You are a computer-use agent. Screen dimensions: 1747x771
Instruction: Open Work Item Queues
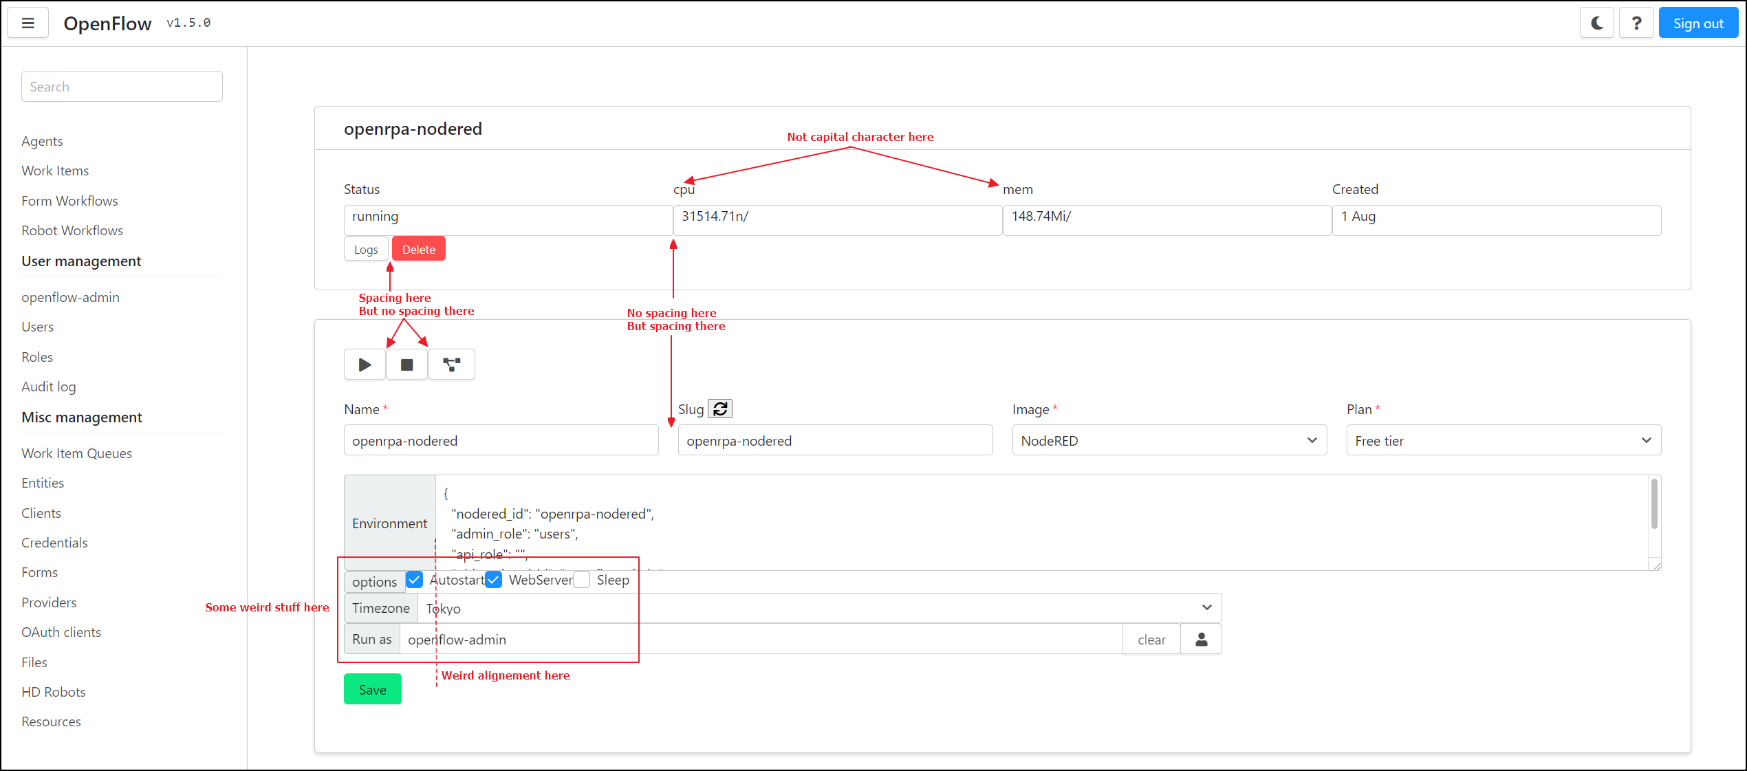pyautogui.click(x=76, y=453)
